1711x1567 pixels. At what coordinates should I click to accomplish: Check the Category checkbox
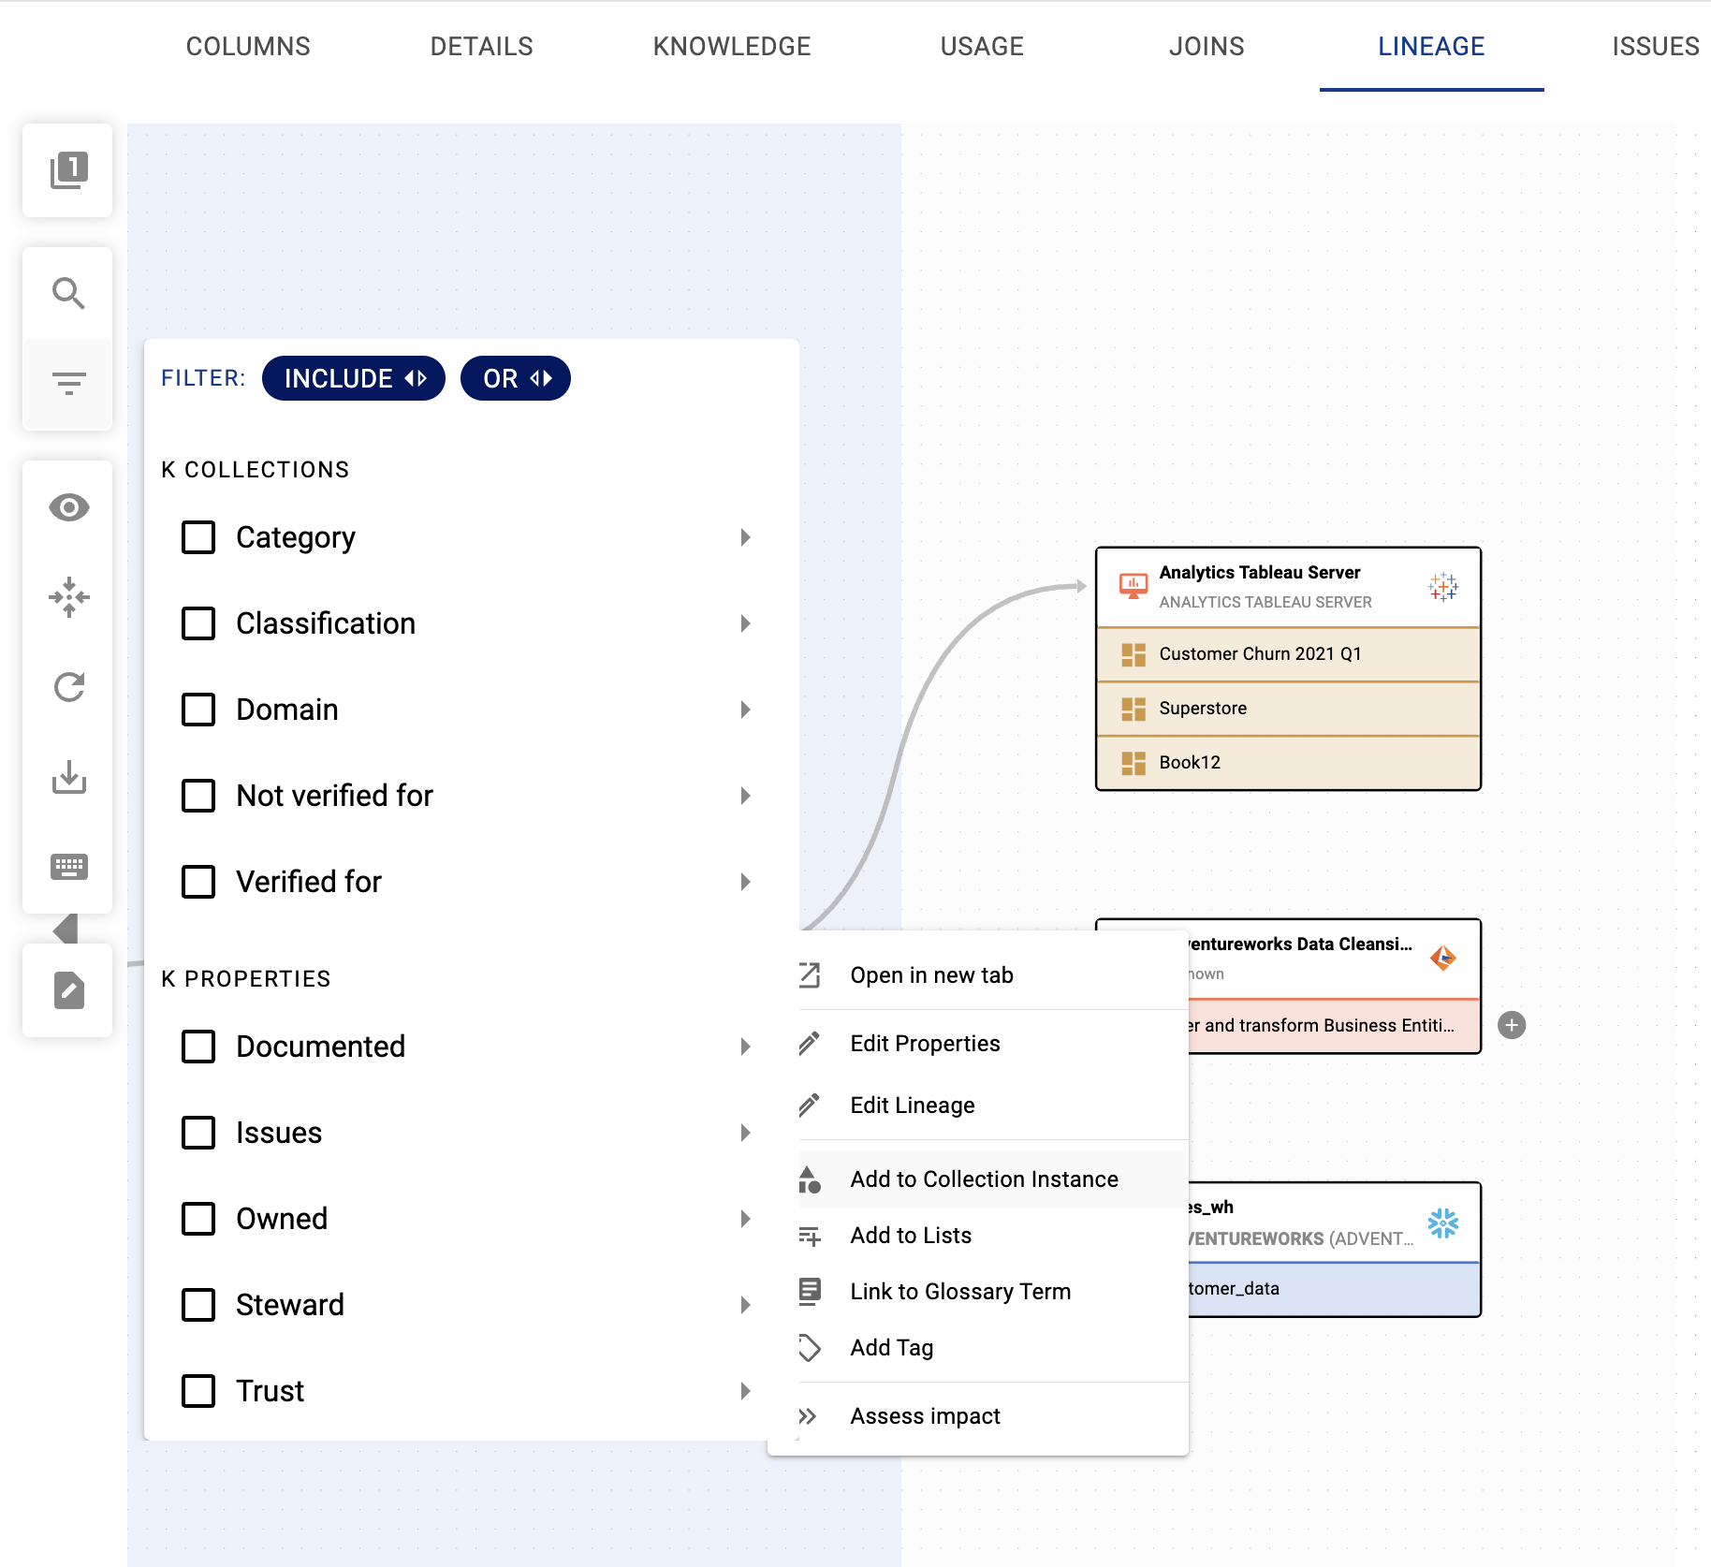(x=198, y=537)
